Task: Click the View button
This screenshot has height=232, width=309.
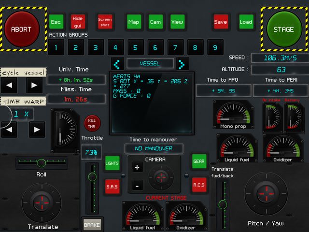Action: click(177, 22)
